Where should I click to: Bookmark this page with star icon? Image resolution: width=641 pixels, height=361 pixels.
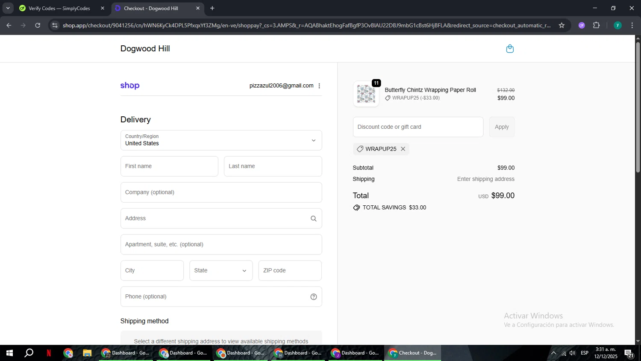[562, 25]
